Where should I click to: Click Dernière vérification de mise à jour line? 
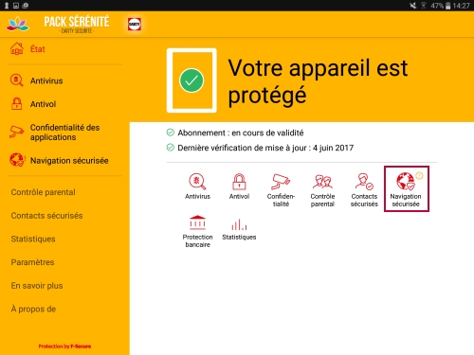[260, 148]
